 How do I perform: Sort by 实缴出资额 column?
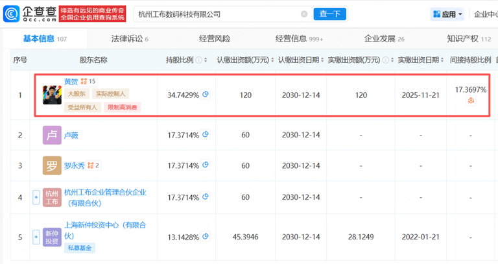point(392,60)
